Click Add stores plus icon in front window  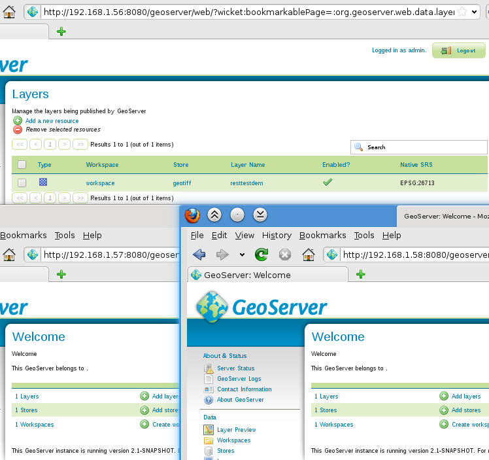click(444, 410)
